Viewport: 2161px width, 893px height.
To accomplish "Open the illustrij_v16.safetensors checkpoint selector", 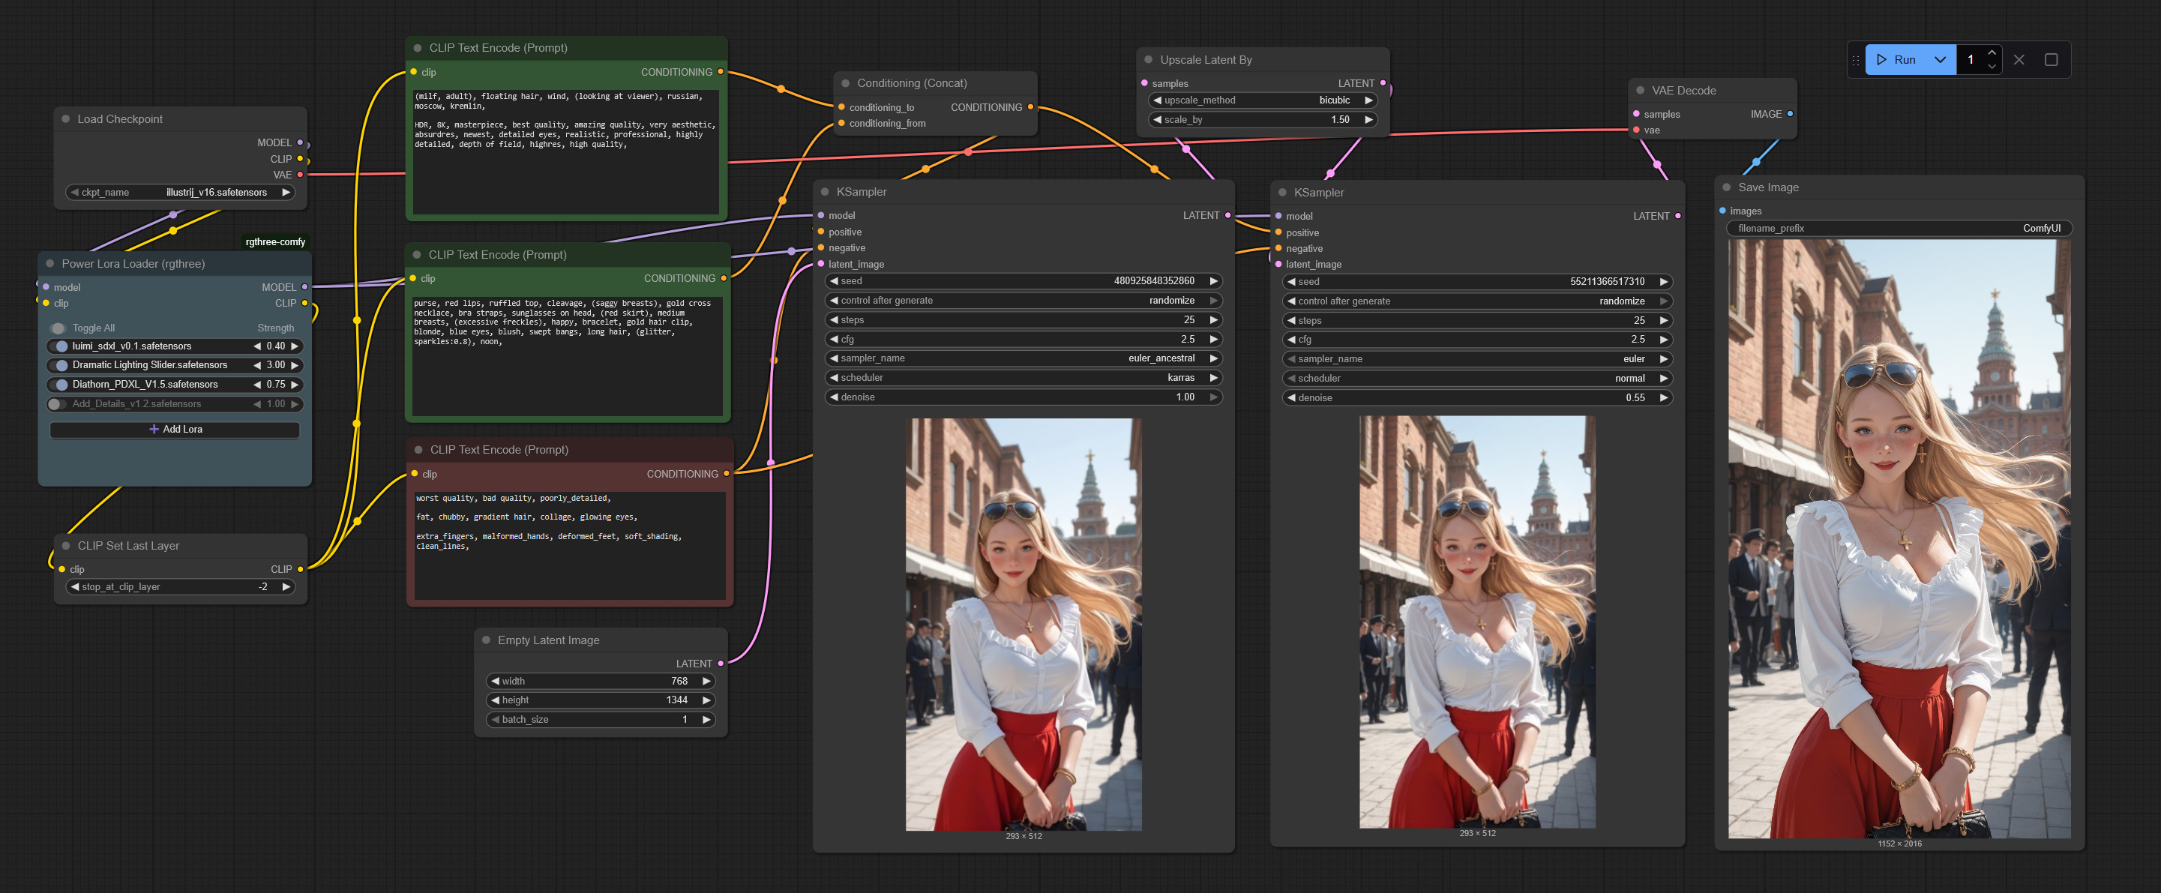I will 181,193.
